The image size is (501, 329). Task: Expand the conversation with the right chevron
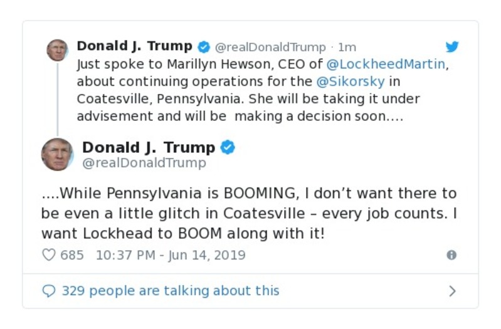pyautogui.click(x=453, y=291)
